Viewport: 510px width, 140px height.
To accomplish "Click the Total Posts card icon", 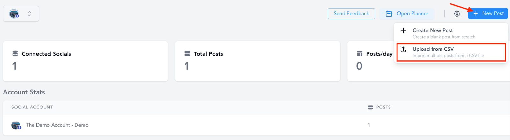I will tap(187, 53).
